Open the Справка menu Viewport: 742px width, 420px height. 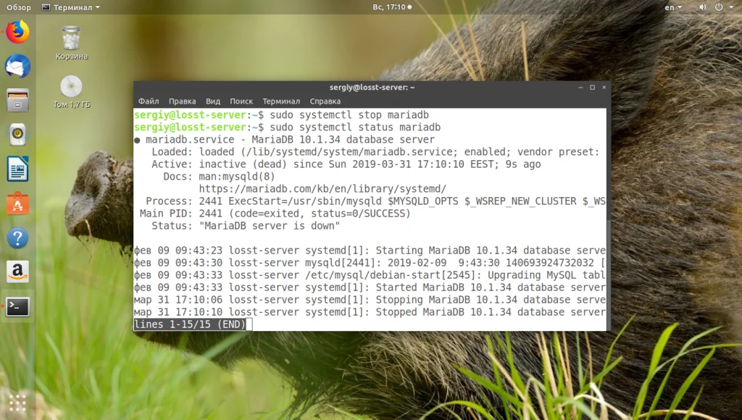[325, 101]
